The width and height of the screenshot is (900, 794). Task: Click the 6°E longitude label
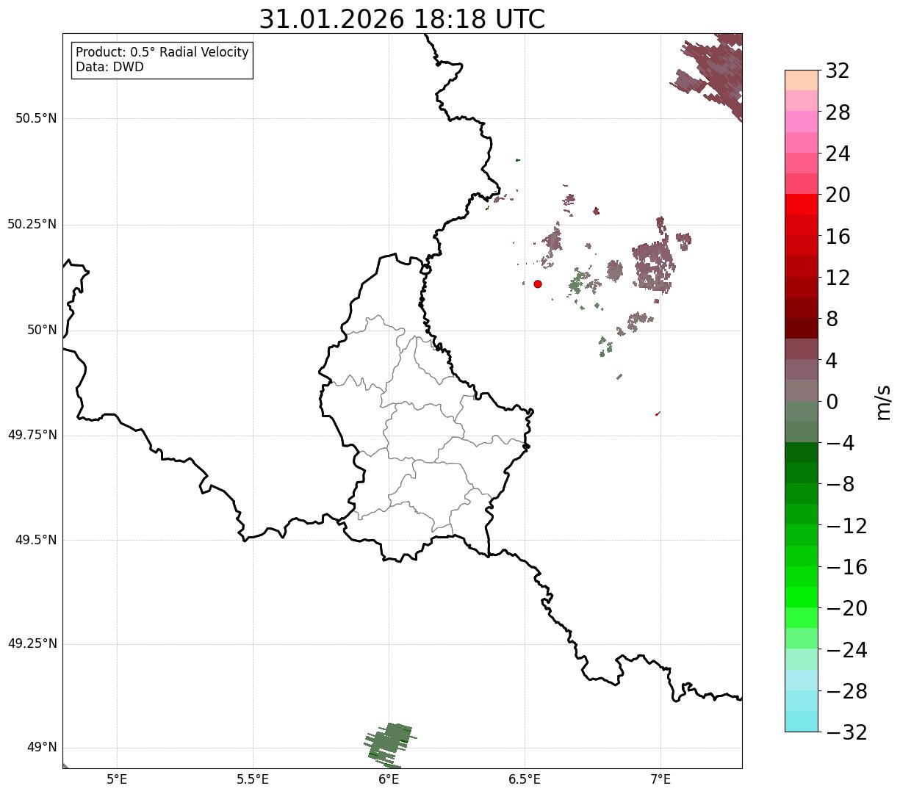[x=389, y=779]
